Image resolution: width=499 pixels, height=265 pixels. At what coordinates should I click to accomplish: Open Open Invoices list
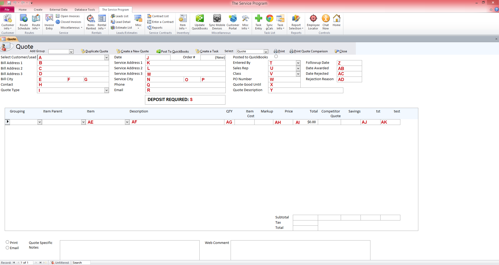click(68, 16)
